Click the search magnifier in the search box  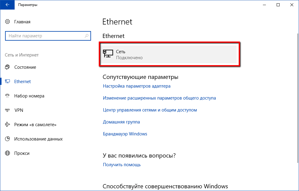87,36
